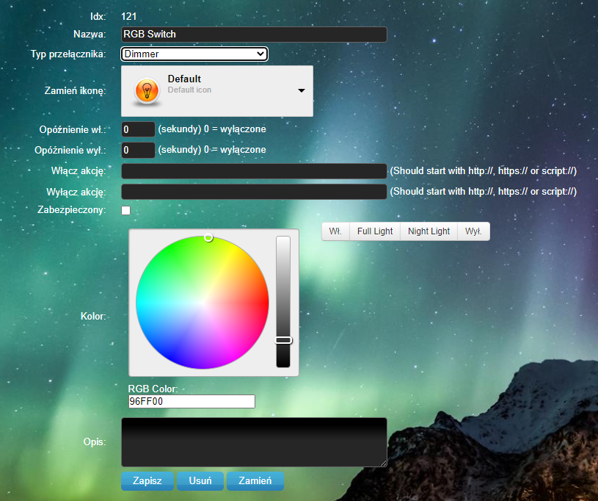Click the RGB Color hex field 96FF00
This screenshot has width=598, height=501.
(x=192, y=401)
